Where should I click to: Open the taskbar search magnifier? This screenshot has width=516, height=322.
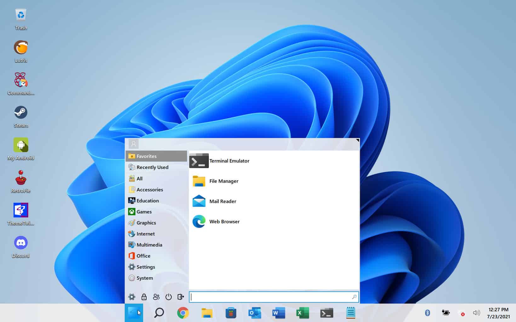[159, 313]
